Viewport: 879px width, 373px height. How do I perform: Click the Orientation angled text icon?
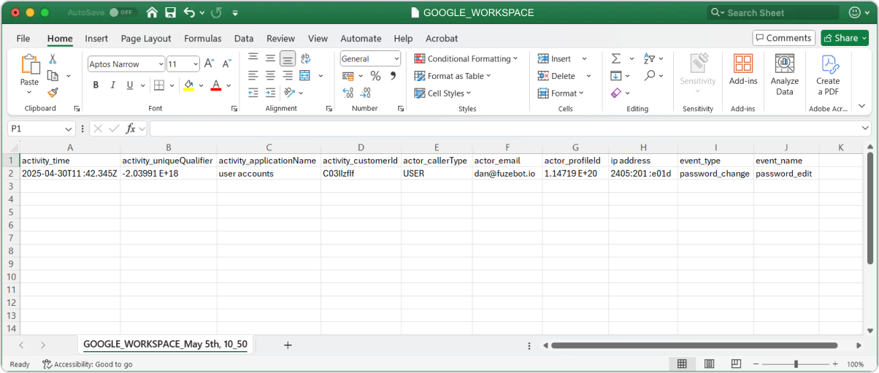289,93
